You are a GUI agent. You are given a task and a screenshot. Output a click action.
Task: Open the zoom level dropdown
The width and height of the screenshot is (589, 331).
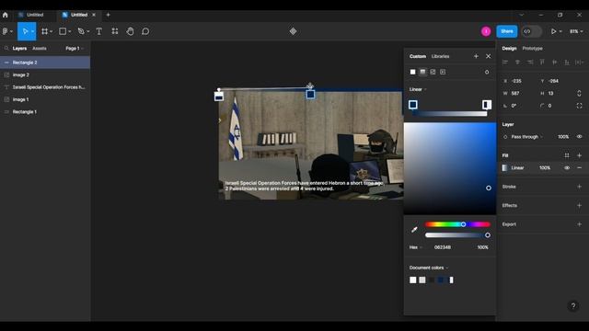coord(576,31)
